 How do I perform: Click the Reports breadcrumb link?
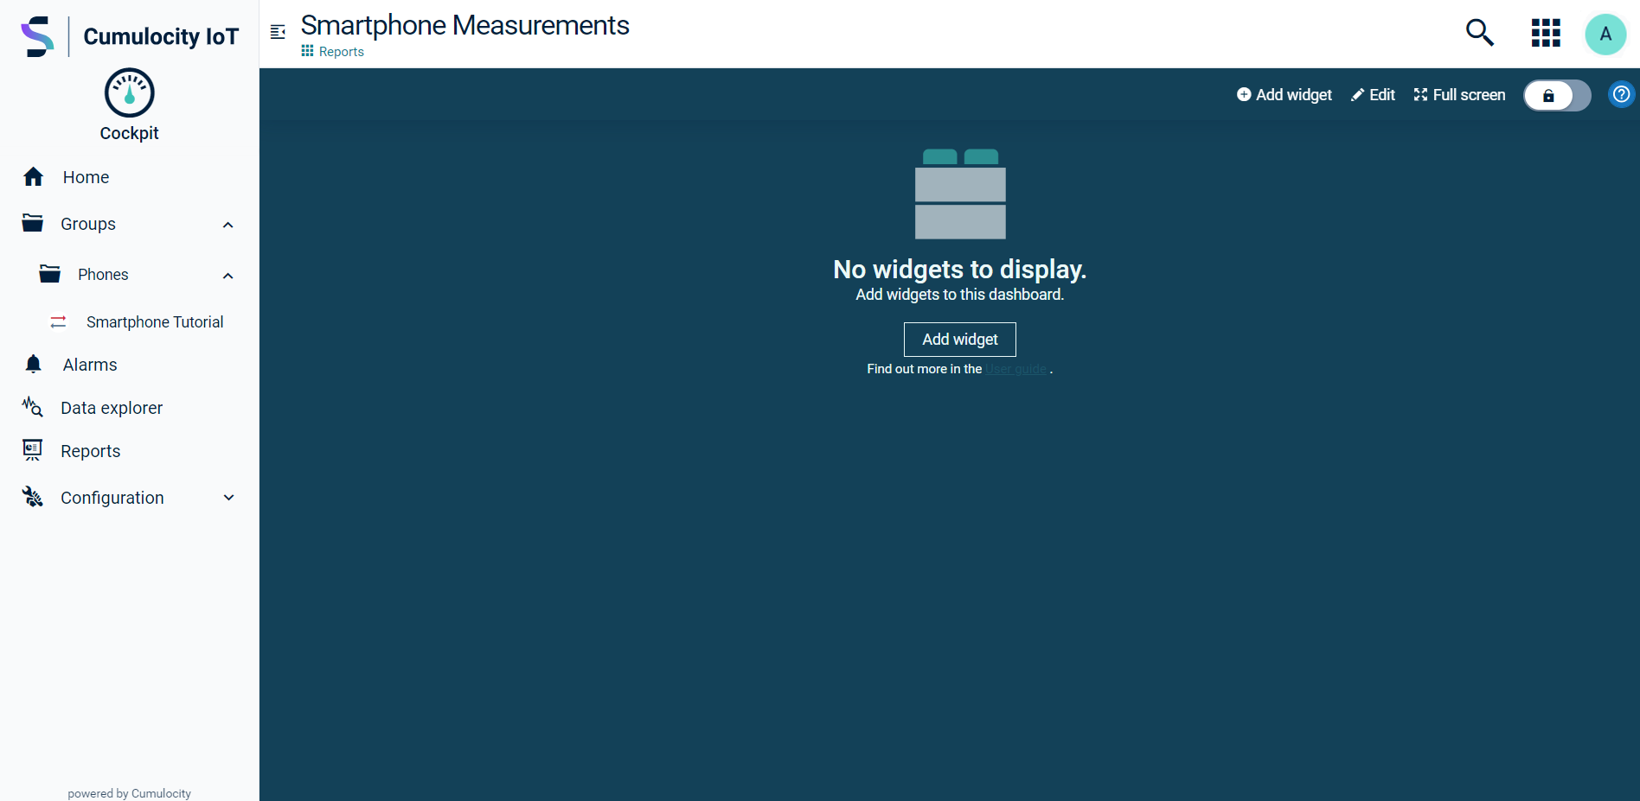tap(341, 52)
